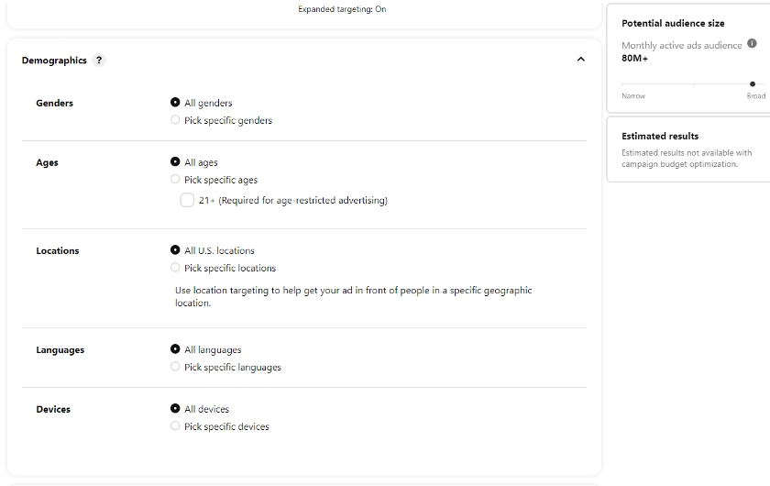Select the All genders radio button
The image size is (770, 486).
tap(175, 102)
